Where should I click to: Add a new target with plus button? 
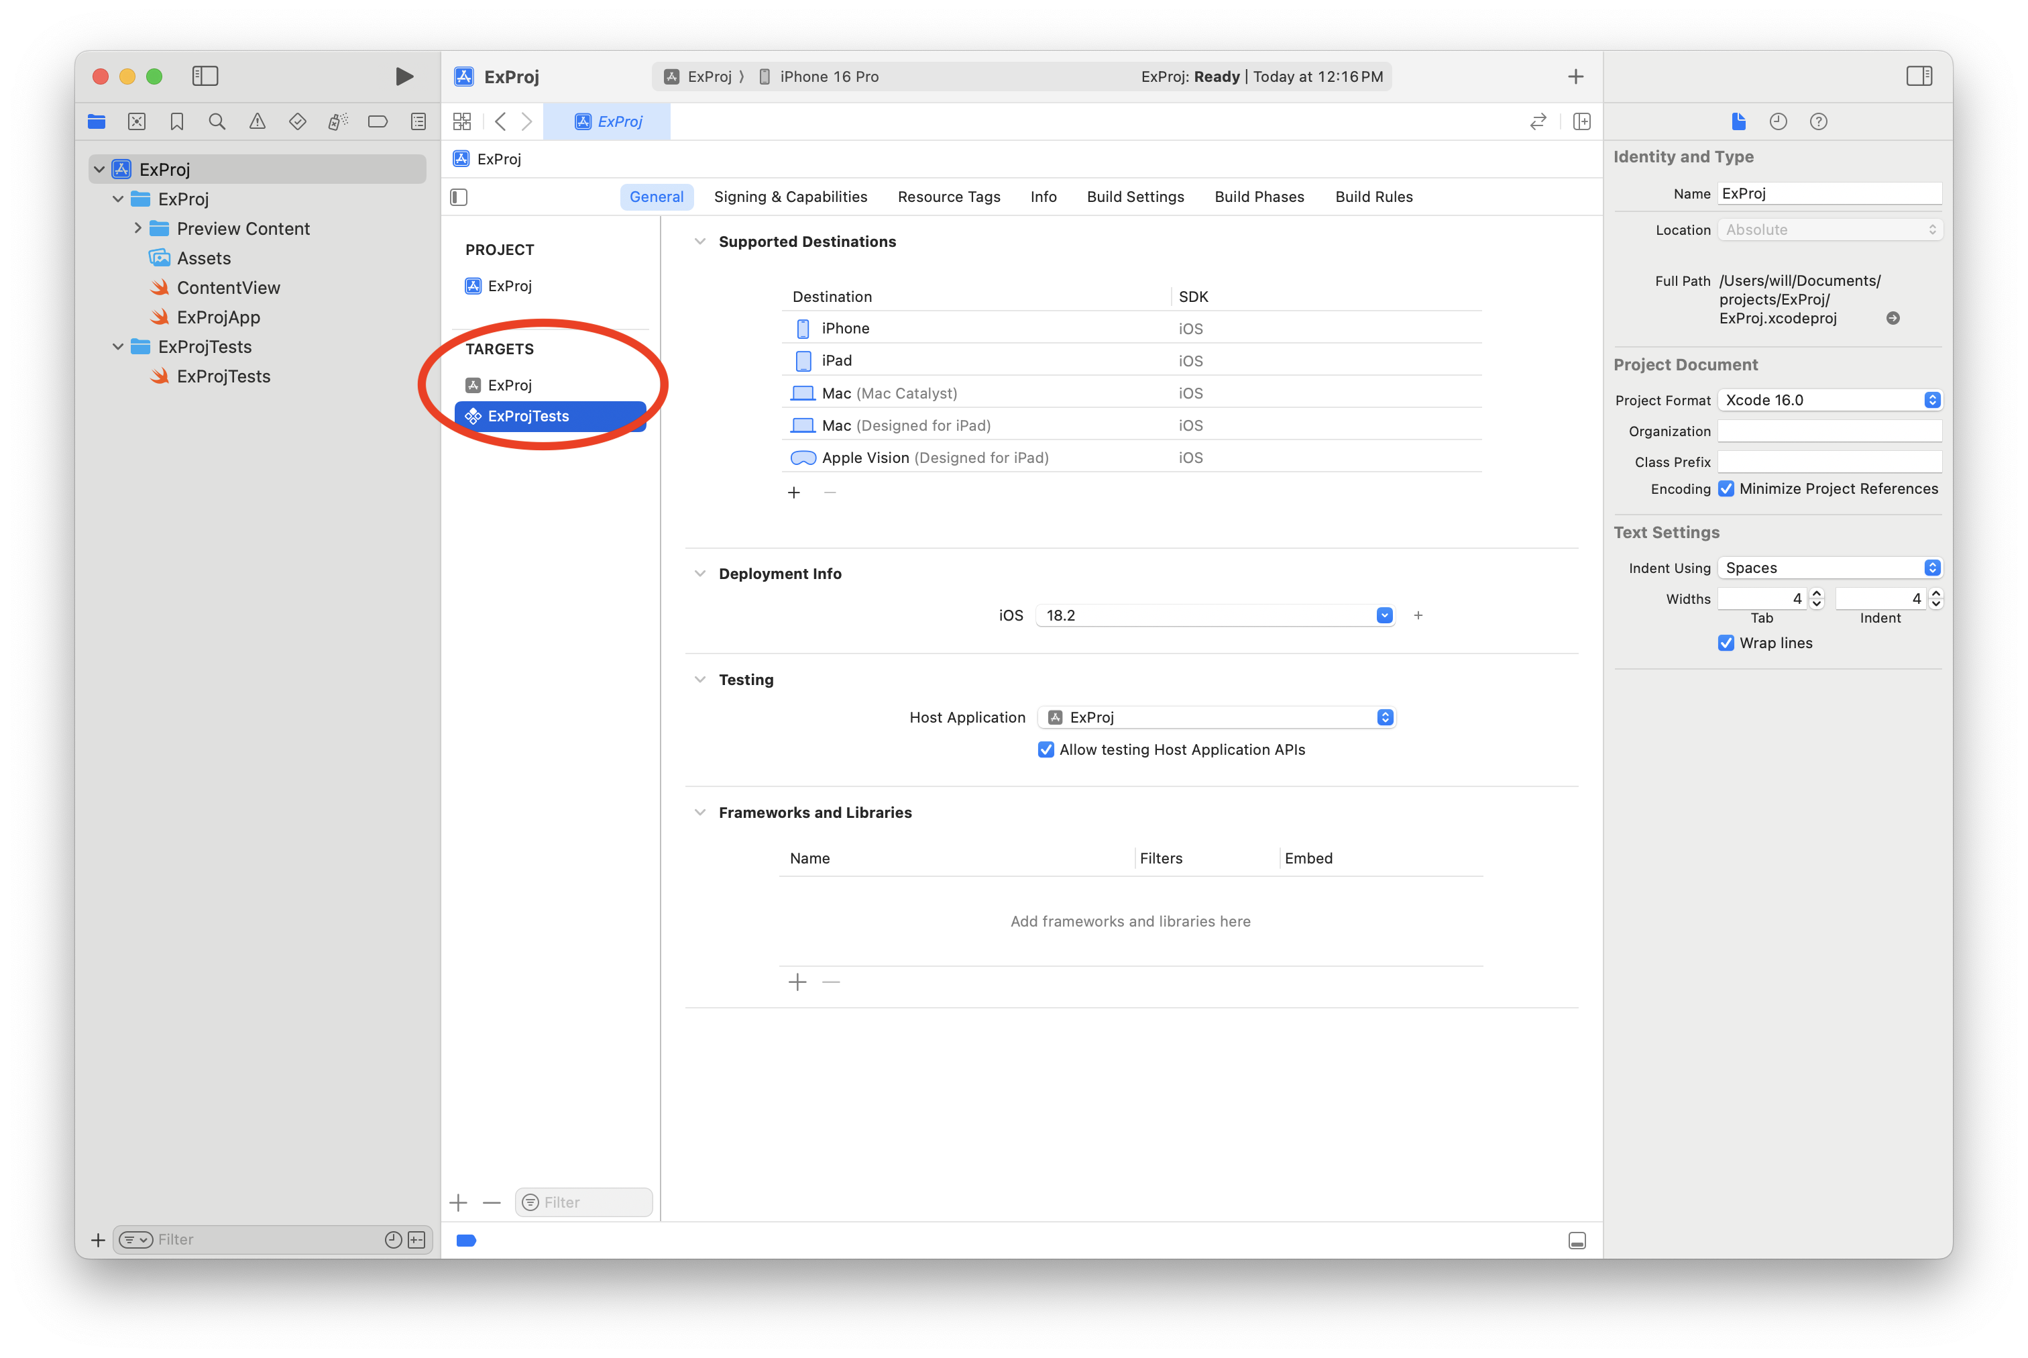[x=459, y=1202]
